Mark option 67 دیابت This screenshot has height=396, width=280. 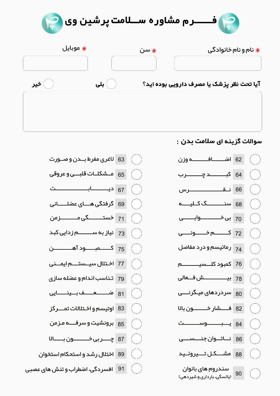coord(136,189)
